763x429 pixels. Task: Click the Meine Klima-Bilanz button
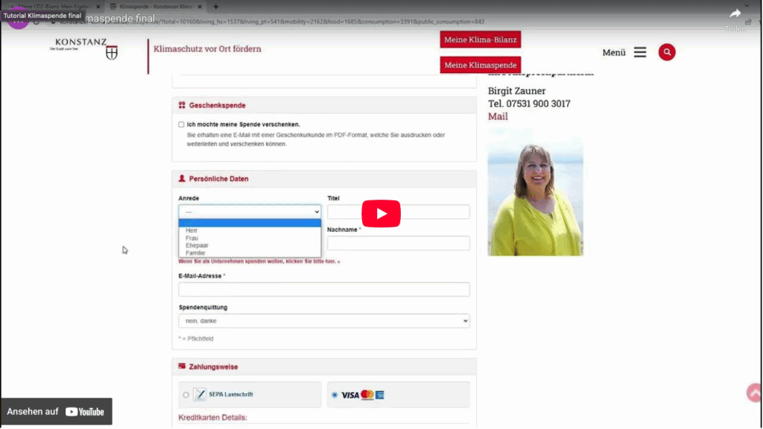click(480, 39)
